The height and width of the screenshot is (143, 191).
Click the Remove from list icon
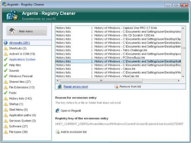pos(116,87)
